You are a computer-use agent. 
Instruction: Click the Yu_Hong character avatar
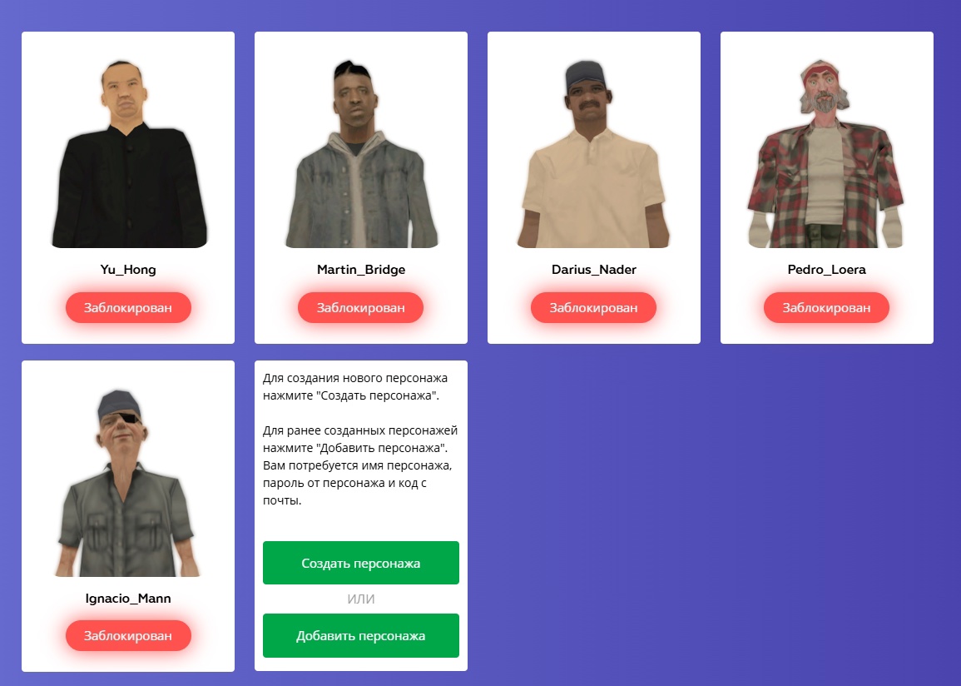pos(129,153)
